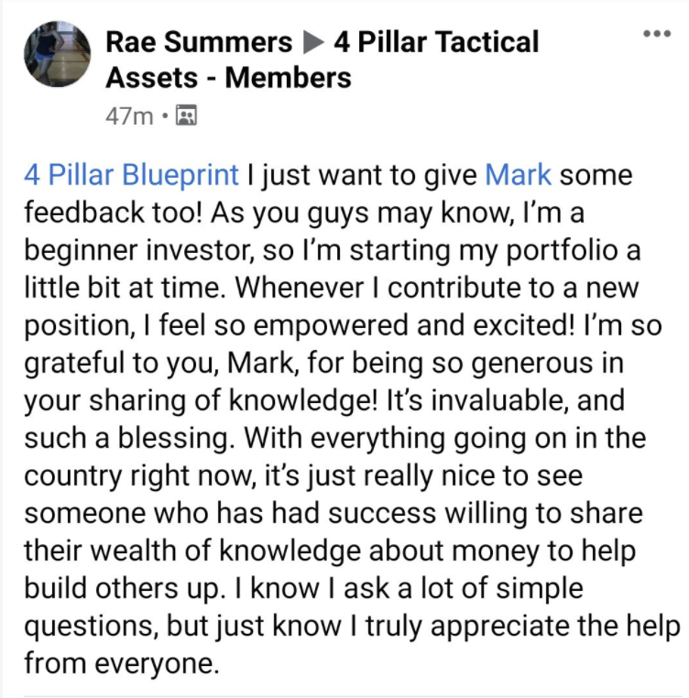Go to 4 Pillar Tactical group header link
Image resolution: width=689 pixels, height=698 pixels.
(x=436, y=42)
